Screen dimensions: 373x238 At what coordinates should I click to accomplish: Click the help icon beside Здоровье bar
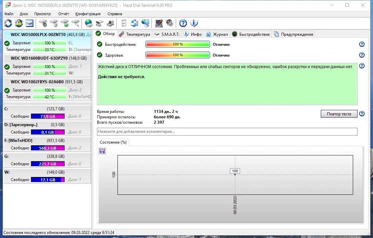tap(362, 55)
